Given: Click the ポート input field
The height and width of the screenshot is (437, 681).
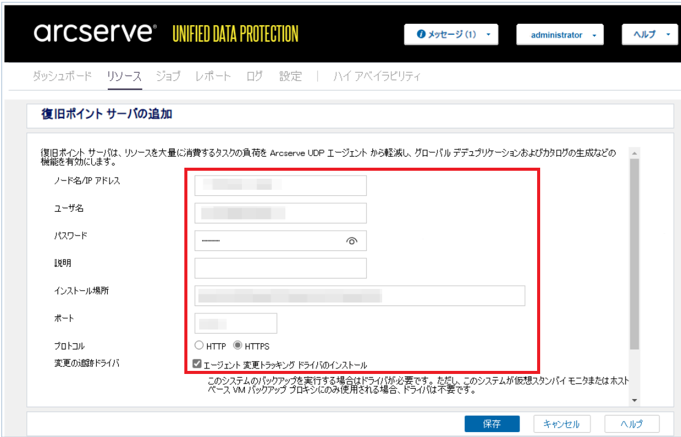Looking at the screenshot, I should pos(236,323).
